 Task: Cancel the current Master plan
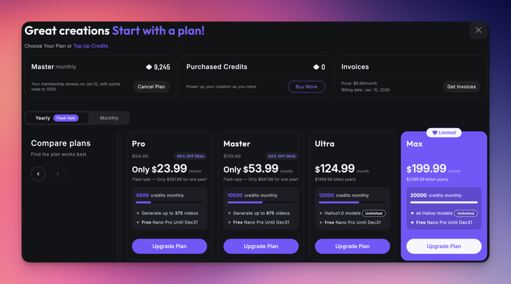[x=151, y=87]
